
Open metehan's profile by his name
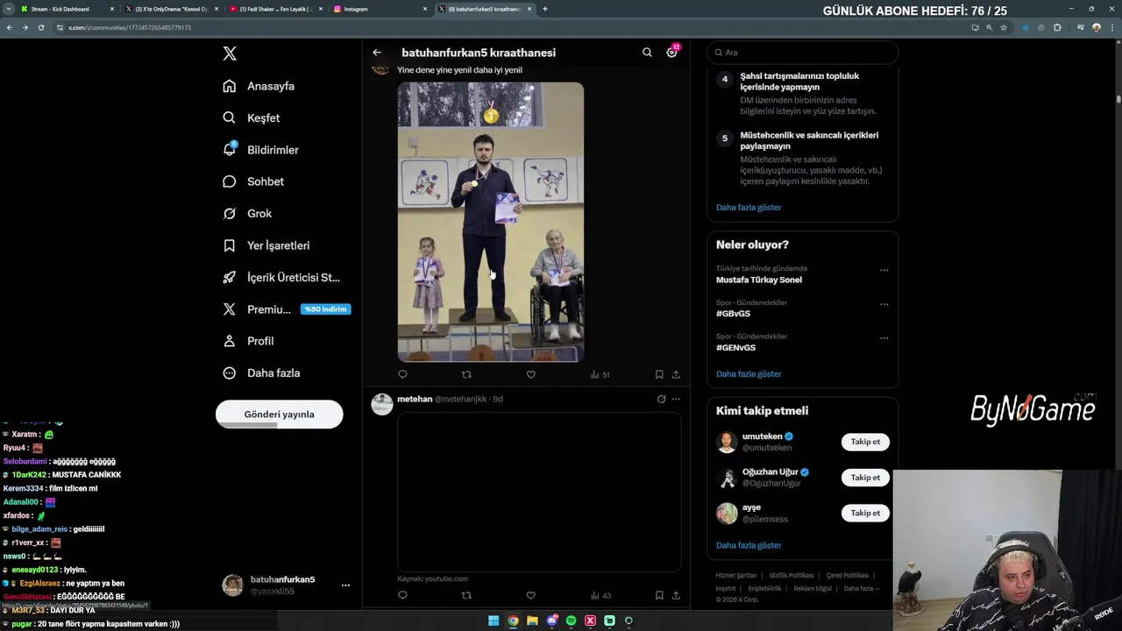pos(415,399)
